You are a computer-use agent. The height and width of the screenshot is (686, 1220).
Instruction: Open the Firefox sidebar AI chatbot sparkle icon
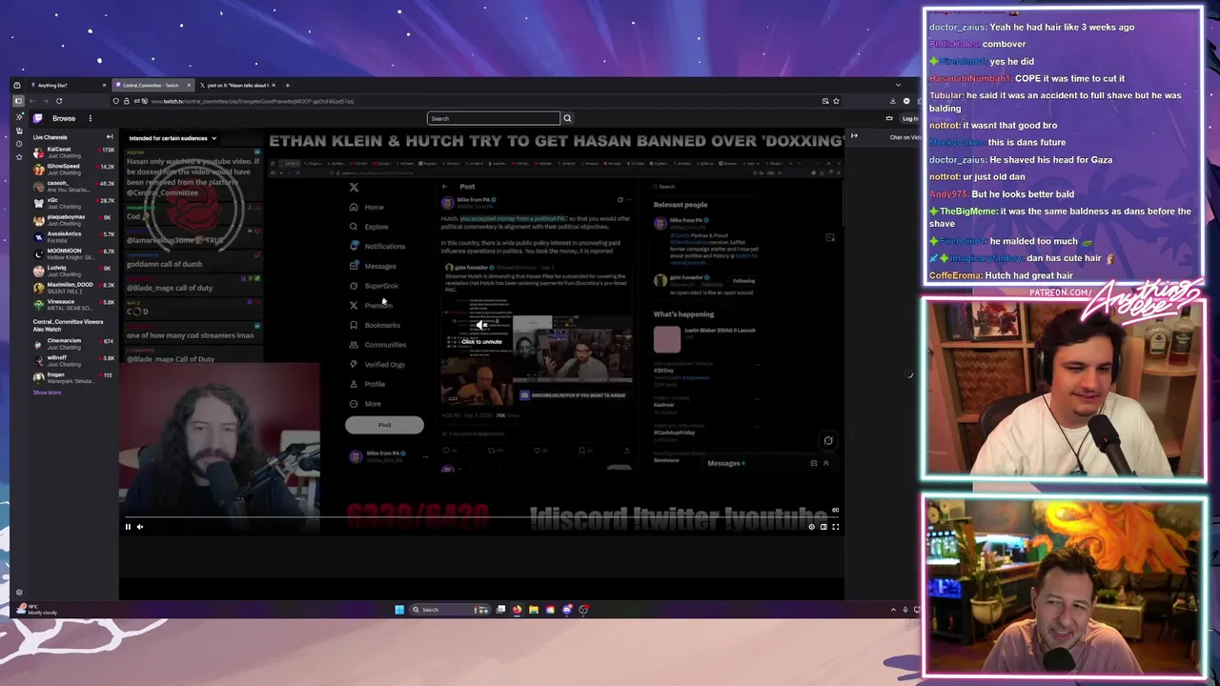[x=18, y=116]
